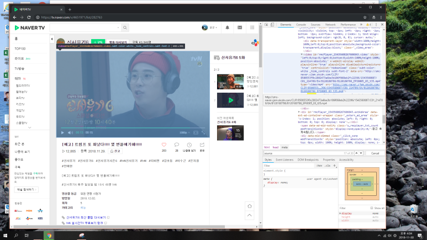This screenshot has width=427, height=240.
Task: Open the Naver services grid menu
Action: click(252, 28)
